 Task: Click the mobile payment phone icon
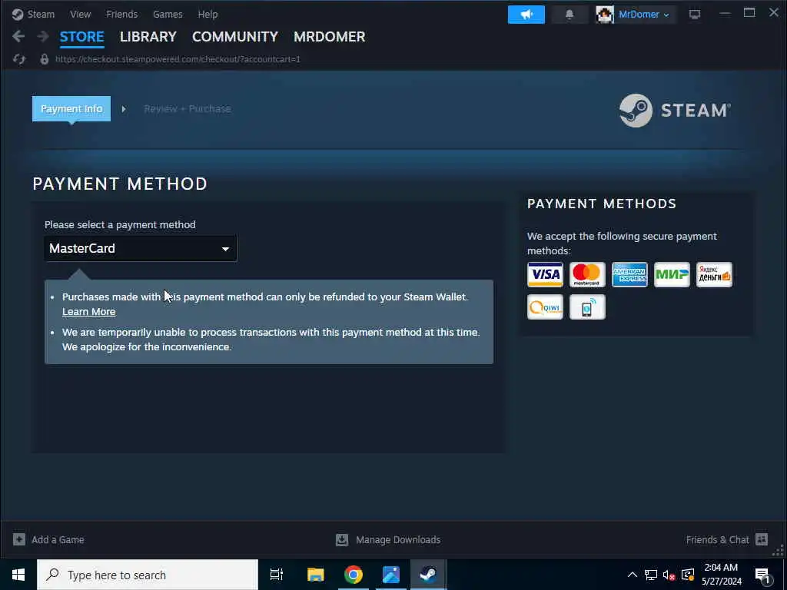point(587,307)
